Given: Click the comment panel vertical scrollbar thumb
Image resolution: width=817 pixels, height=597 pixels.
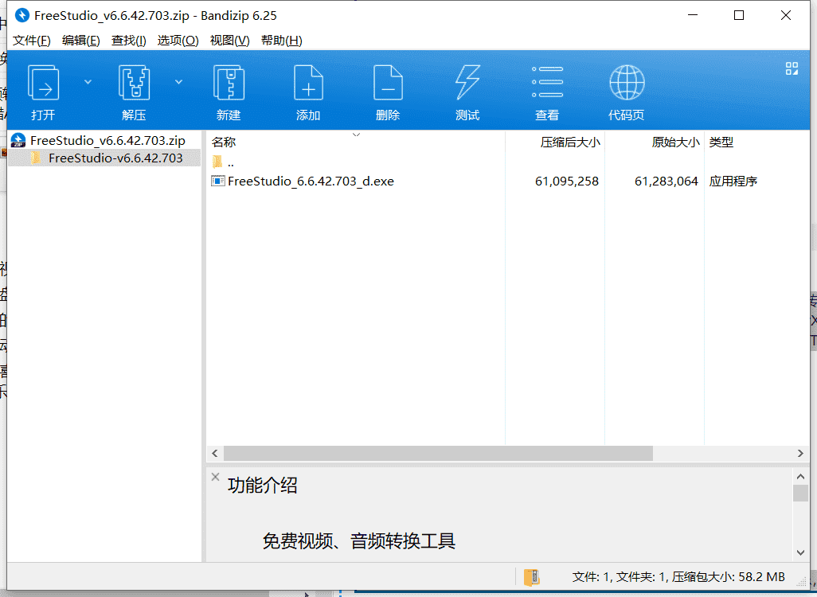Looking at the screenshot, I should point(801,493).
